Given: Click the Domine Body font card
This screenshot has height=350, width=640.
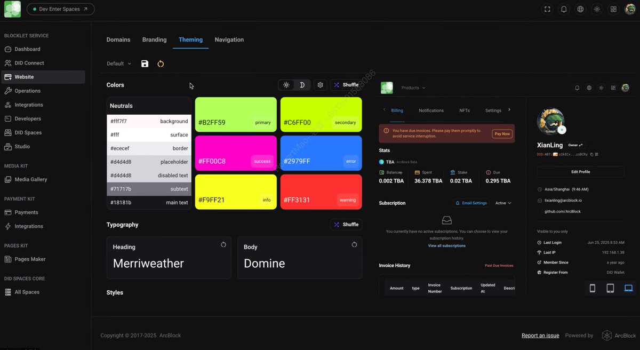Looking at the screenshot, I should click(x=299, y=258).
